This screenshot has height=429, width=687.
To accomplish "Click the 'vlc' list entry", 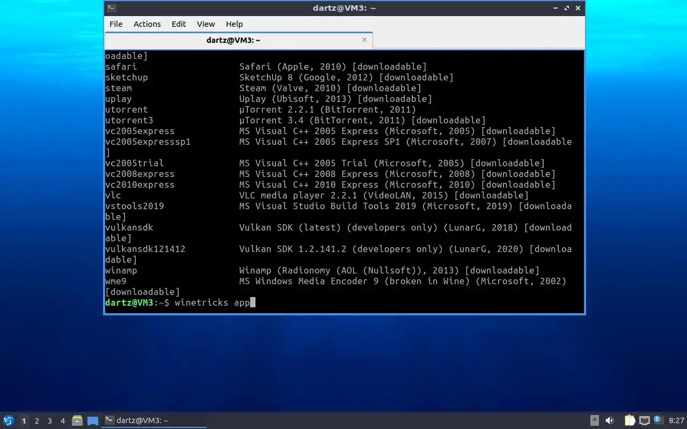I will 113,195.
